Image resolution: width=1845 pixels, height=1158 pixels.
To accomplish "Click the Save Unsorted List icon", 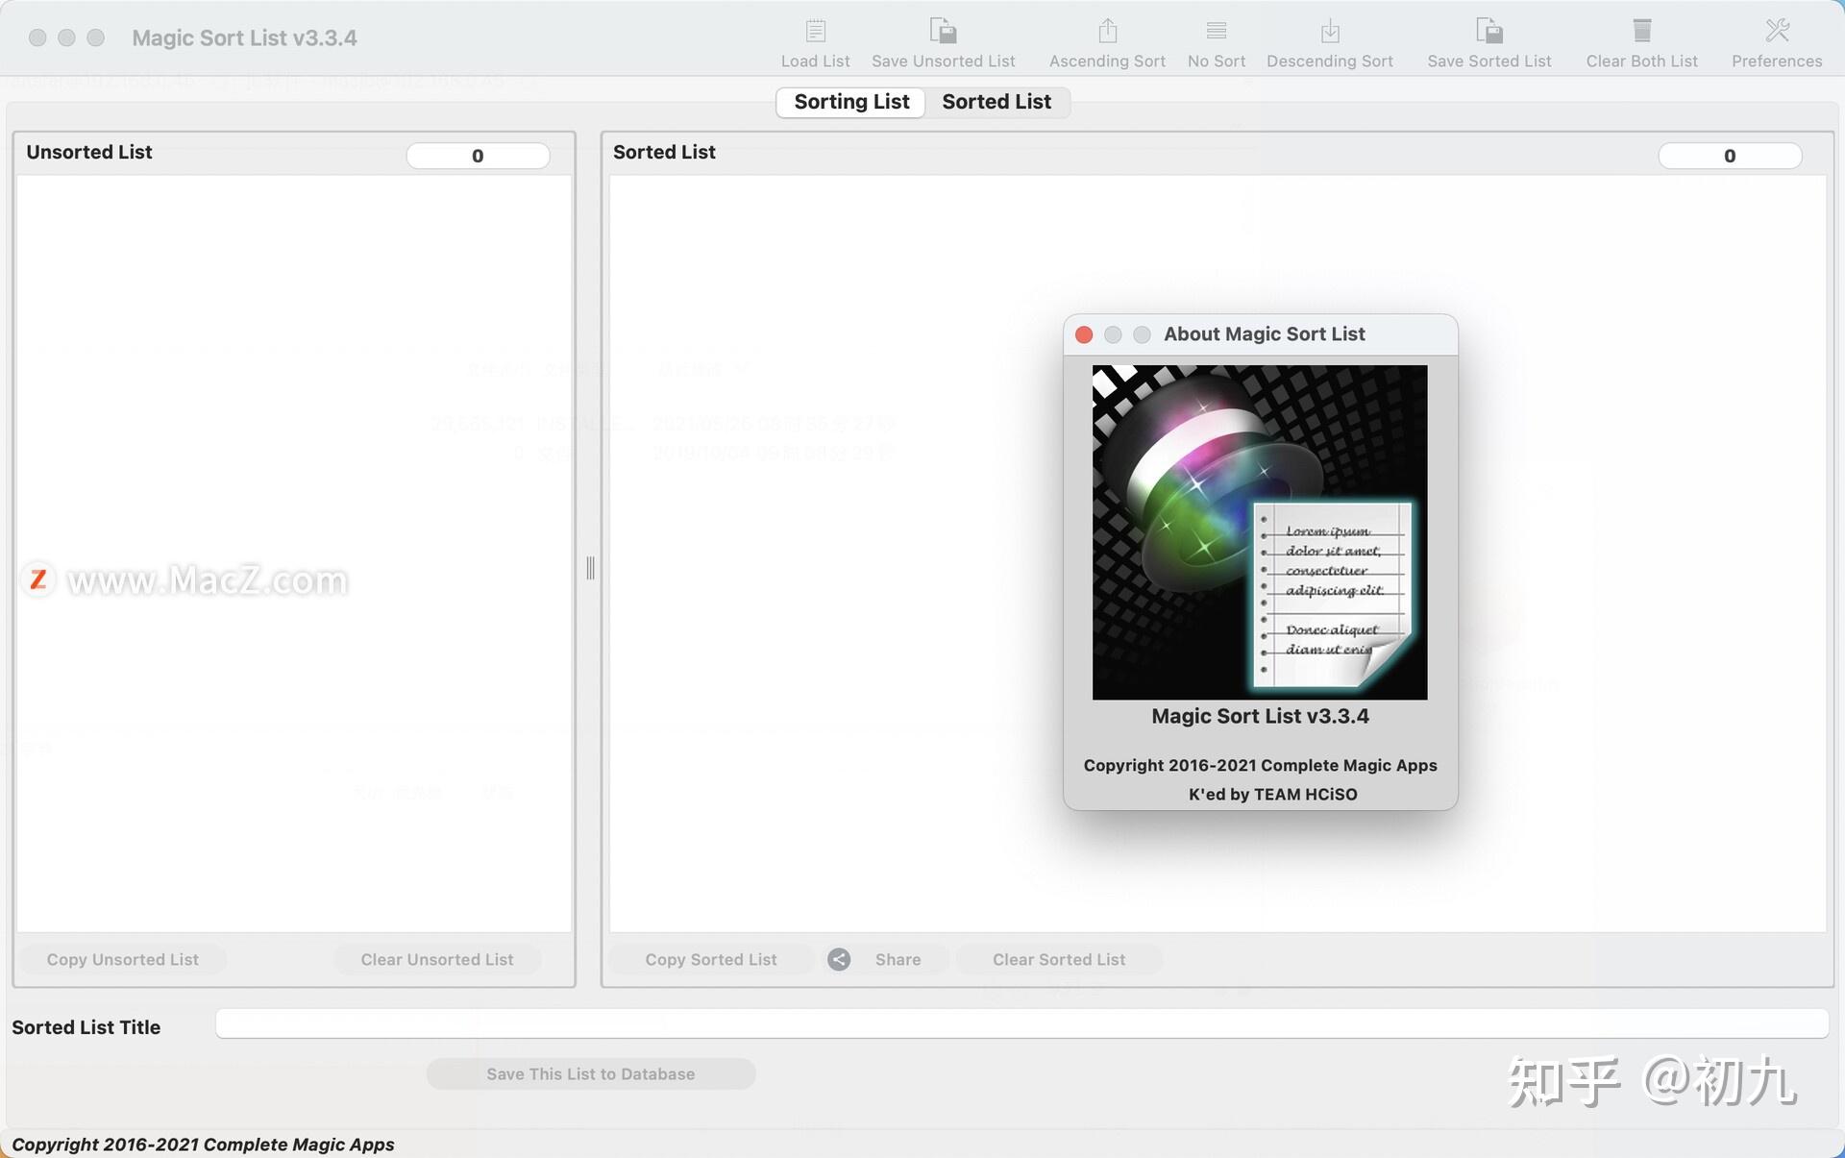I will click(943, 32).
